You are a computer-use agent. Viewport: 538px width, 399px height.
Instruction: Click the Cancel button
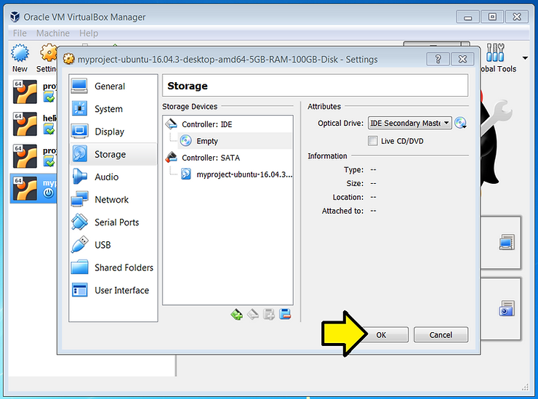coord(441,335)
